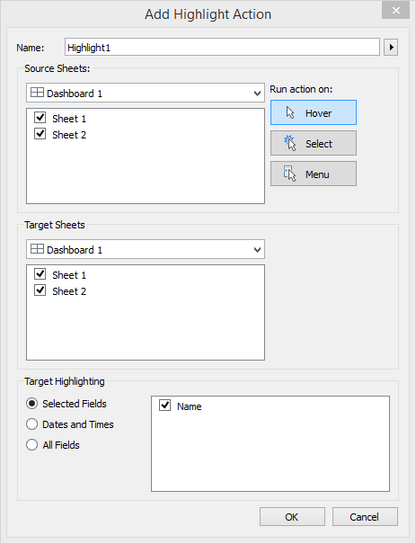Select the All Fields option

(31, 445)
